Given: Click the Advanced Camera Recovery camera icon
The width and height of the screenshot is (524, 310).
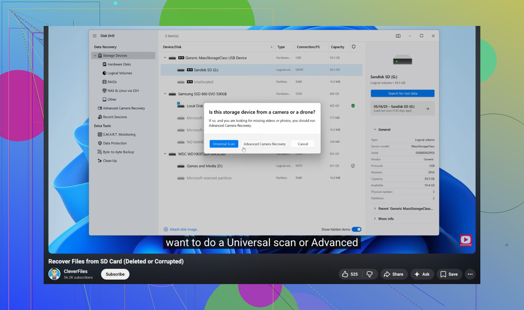Looking at the screenshot, I should (100, 108).
